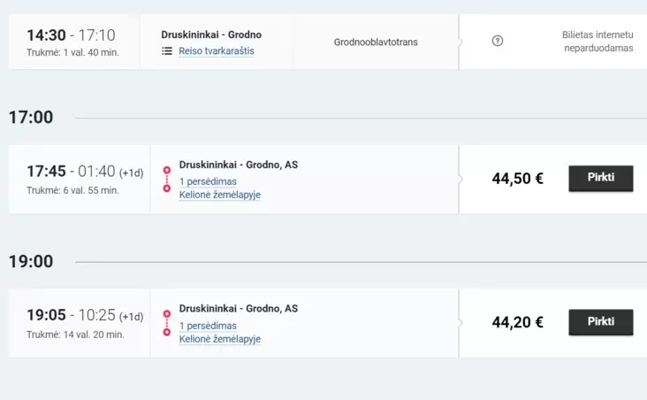Click the 44,50 € price
This screenshot has width=647, height=400.
click(x=517, y=179)
